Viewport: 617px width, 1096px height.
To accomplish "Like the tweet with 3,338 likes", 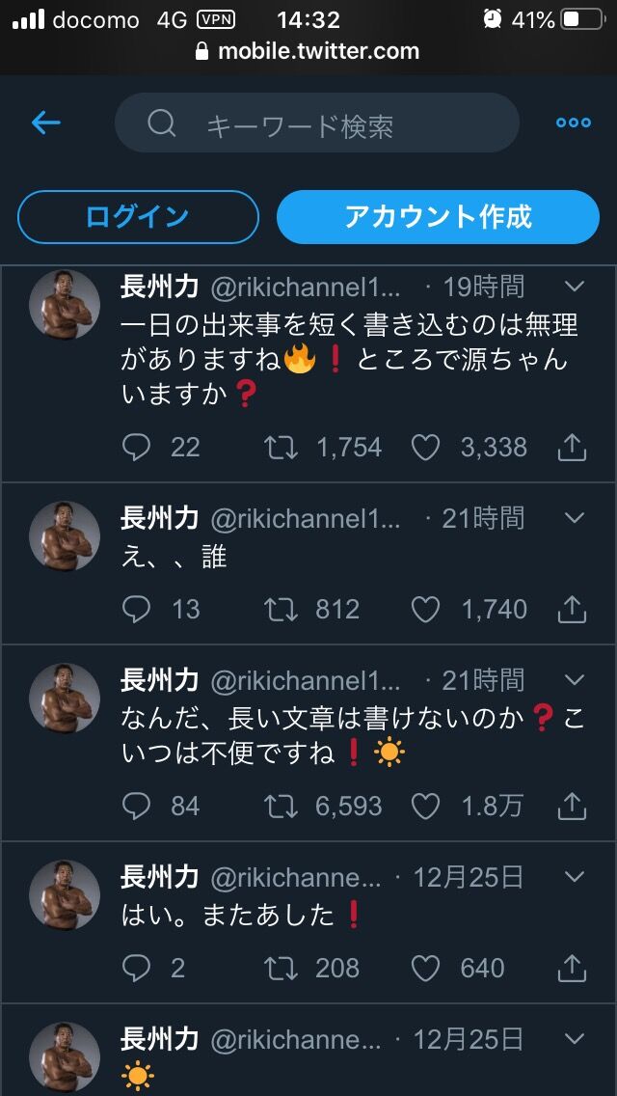I will pyautogui.click(x=425, y=448).
